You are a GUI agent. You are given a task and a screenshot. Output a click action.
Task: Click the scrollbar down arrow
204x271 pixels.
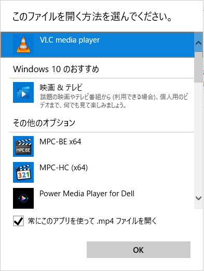click(198, 198)
